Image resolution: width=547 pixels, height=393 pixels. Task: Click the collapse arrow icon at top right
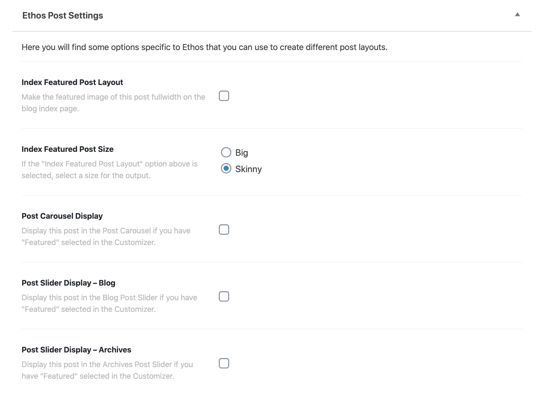517,14
